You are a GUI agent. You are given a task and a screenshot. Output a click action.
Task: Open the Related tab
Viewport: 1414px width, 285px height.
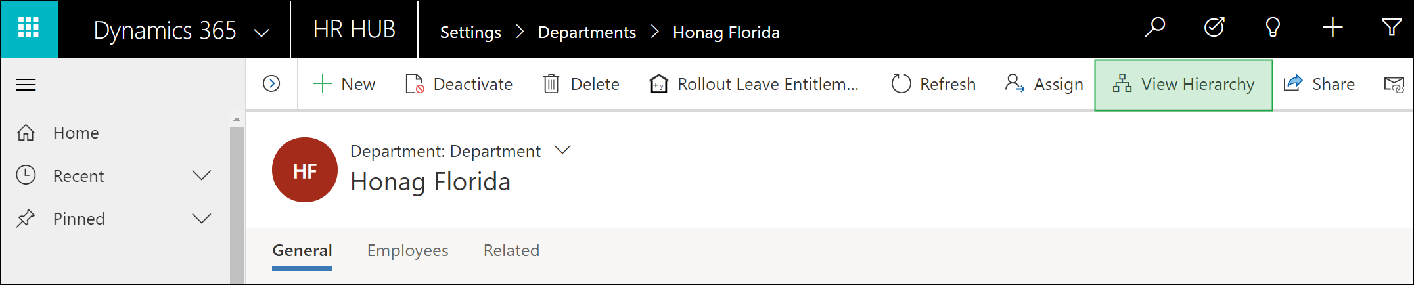point(511,250)
